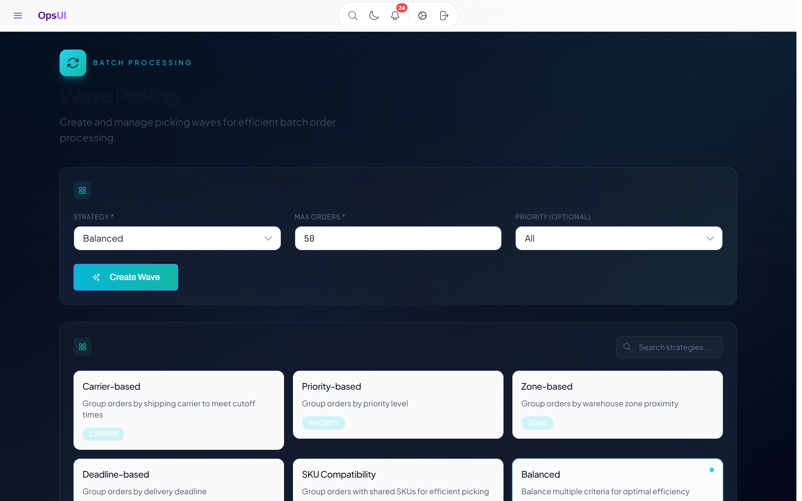Click the ZONE tag badge
The width and height of the screenshot is (802, 501).
click(537, 423)
